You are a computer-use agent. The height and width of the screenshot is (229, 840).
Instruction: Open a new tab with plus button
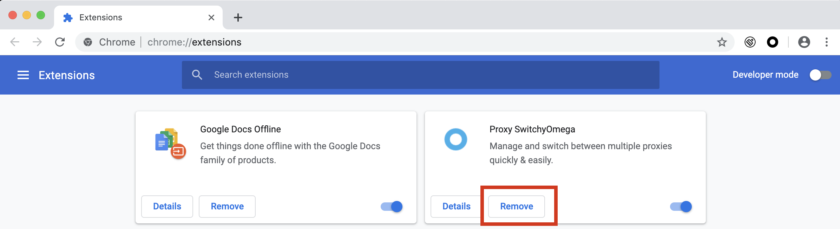[238, 18]
